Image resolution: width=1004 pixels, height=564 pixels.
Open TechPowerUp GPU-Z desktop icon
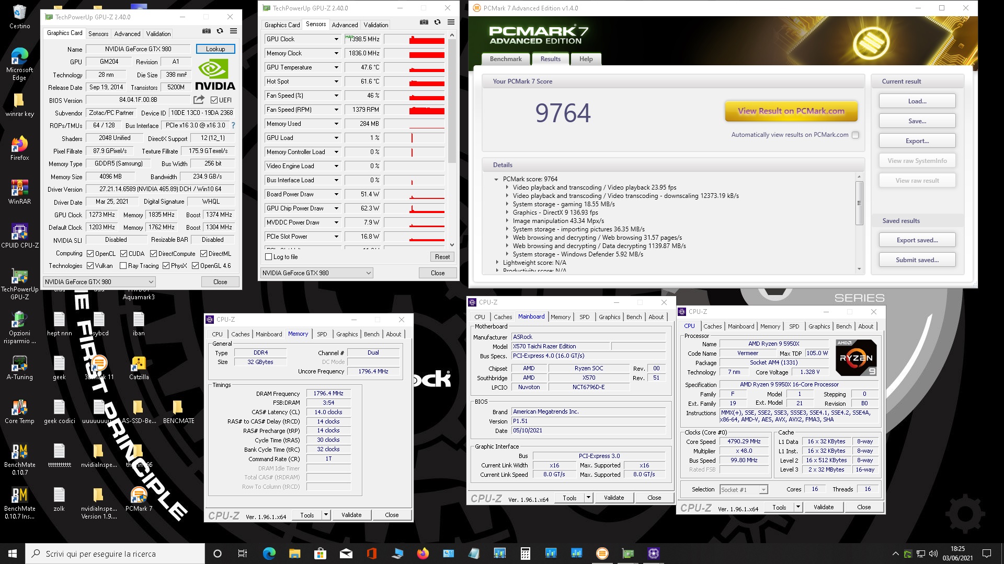tap(19, 284)
